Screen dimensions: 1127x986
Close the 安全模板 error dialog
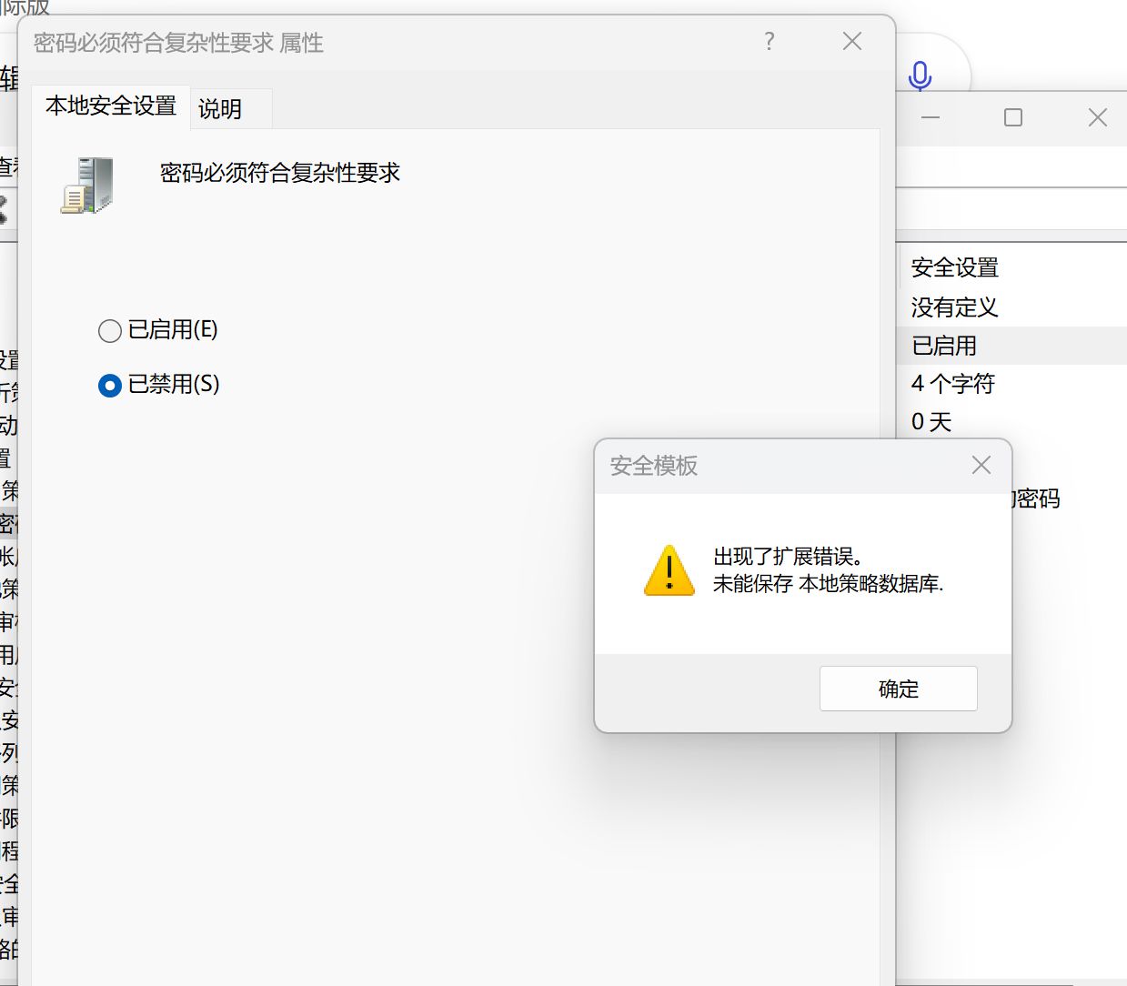(x=981, y=465)
